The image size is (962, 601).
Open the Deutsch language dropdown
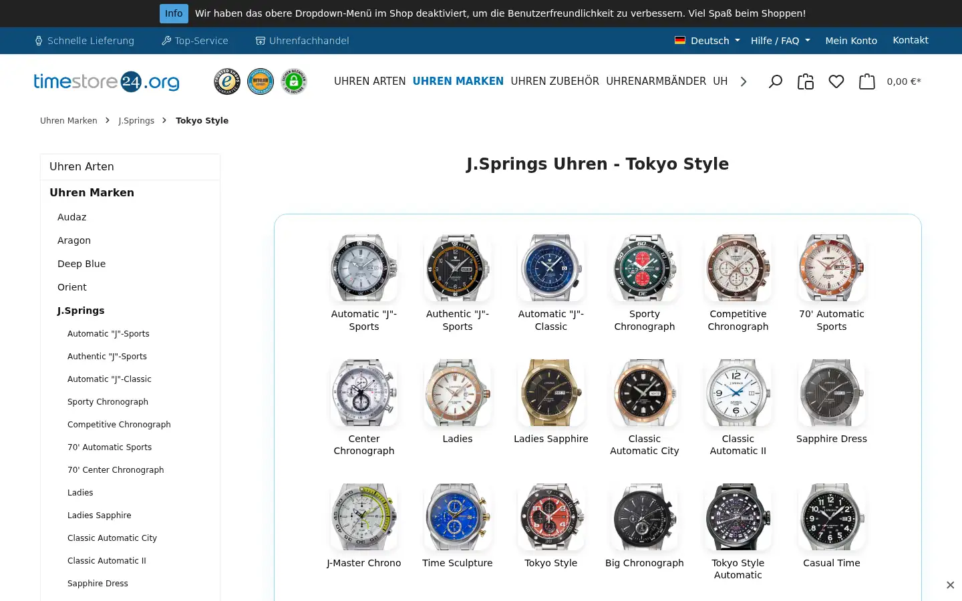tap(707, 41)
